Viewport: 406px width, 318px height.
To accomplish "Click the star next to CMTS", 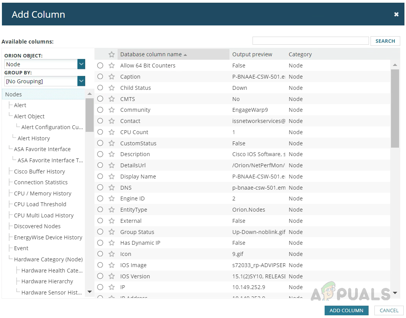I will (111, 99).
